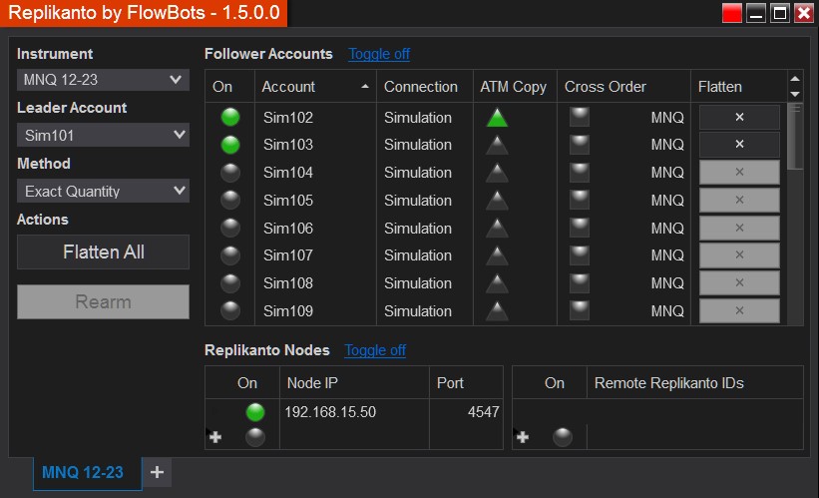Toggle ATM Copy triangle for Sim102
The height and width of the screenshot is (498, 819).
(497, 118)
